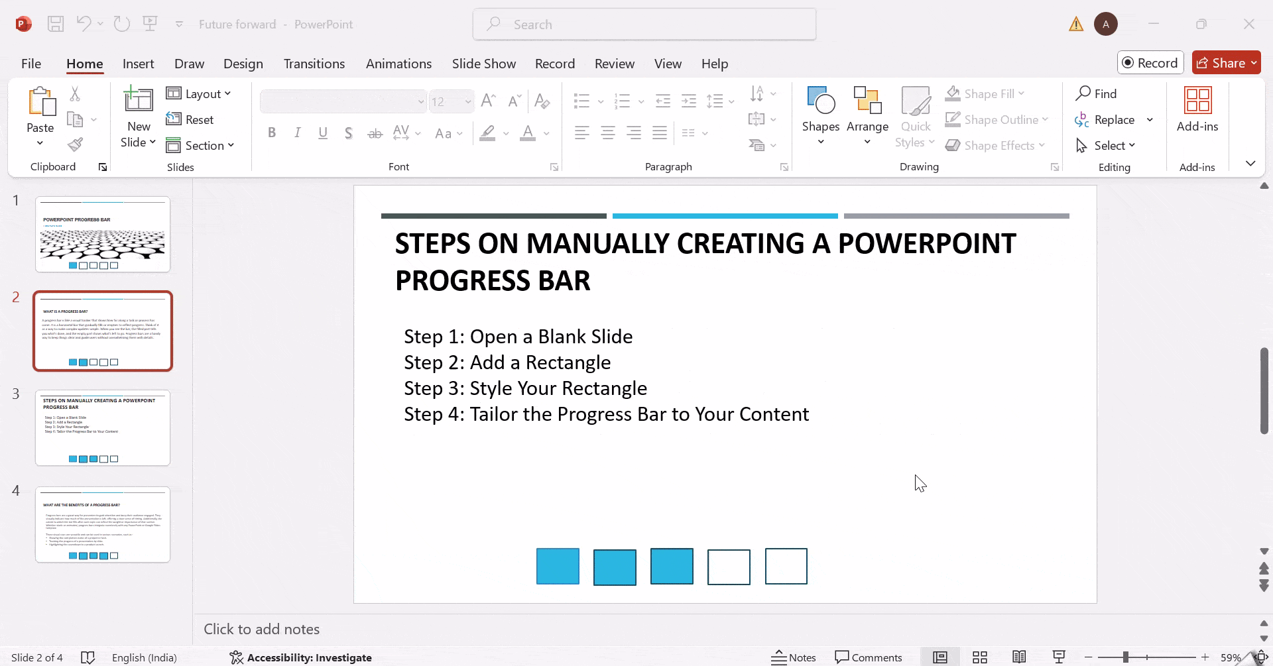The height and width of the screenshot is (666, 1273).
Task: Open the Slide Show menu
Action: [483, 63]
